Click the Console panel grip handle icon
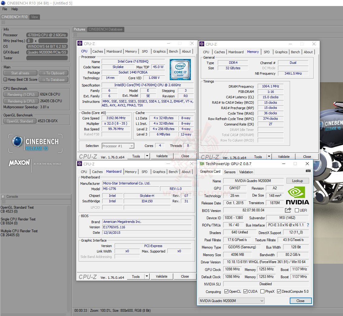 click(x=4, y=202)
